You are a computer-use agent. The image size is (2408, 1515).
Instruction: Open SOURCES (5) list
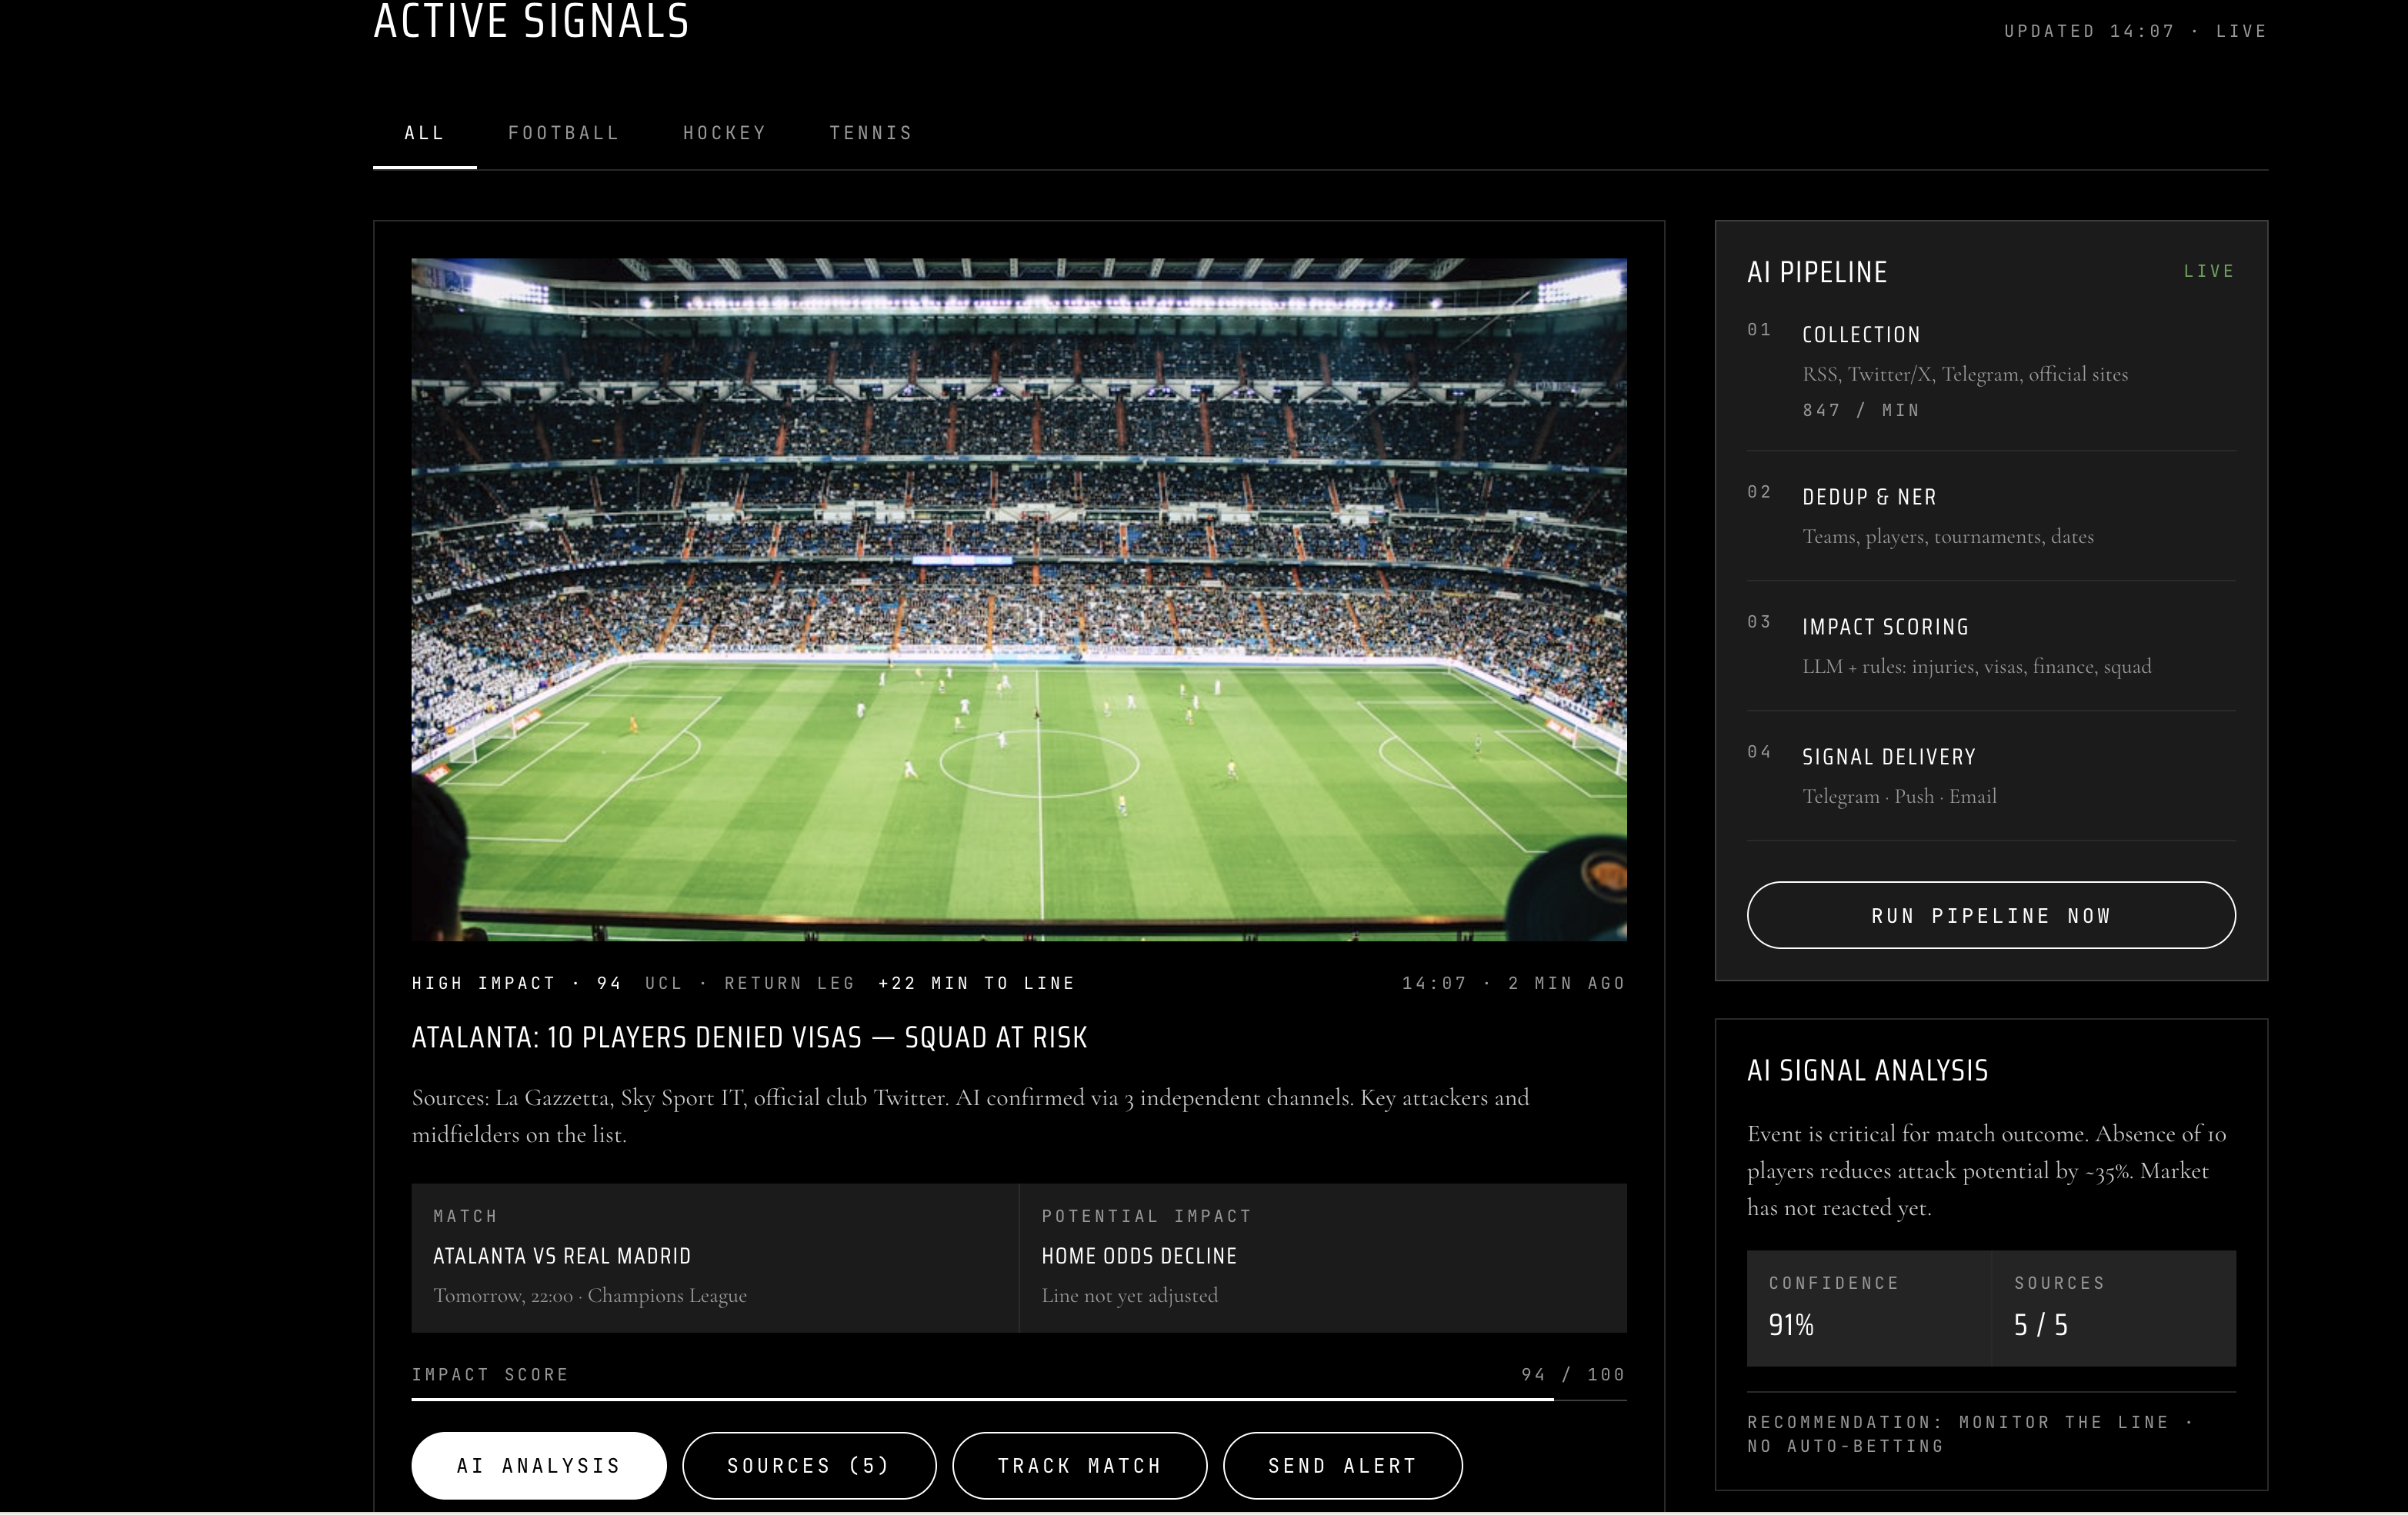click(x=809, y=1465)
